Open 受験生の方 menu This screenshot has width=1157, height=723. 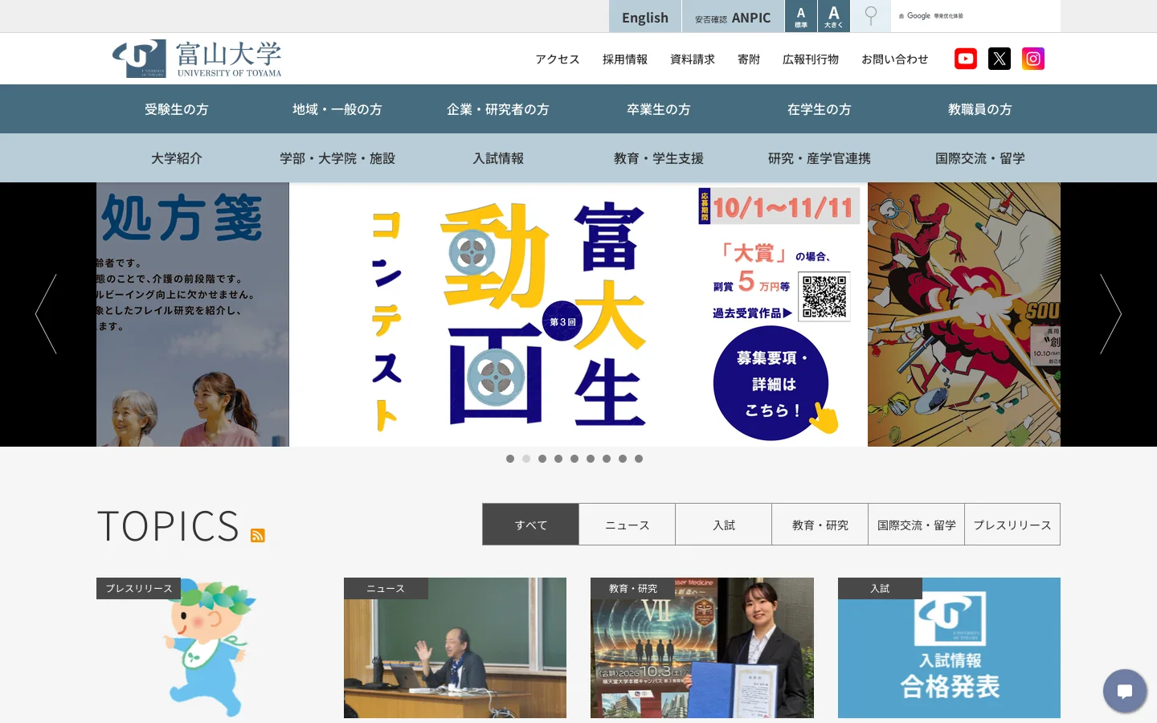[x=177, y=109]
